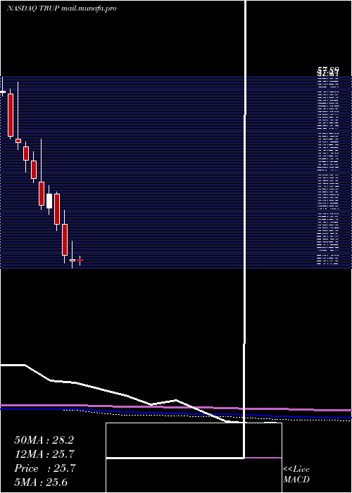Click the 5MA : 25.6 label
Screen dimensions: 352x493
click(41, 482)
